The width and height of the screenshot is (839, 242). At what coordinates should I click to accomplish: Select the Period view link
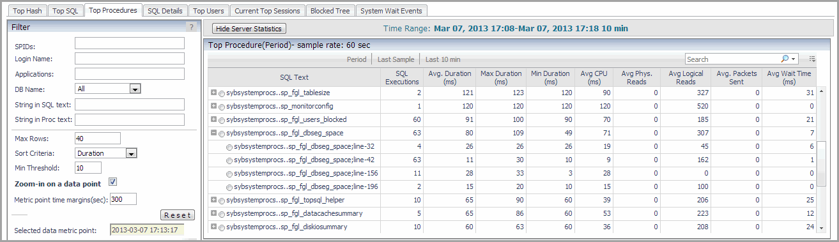pyautogui.click(x=357, y=59)
